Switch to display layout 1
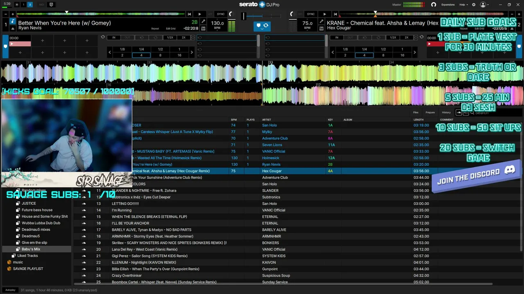This screenshot has height=294, width=524. tap(23, 4)
